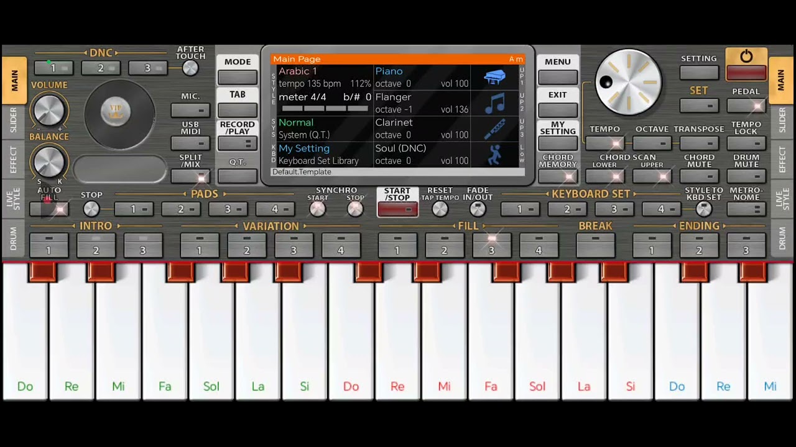Tap the music notes icon for Flanger

pos(495,103)
